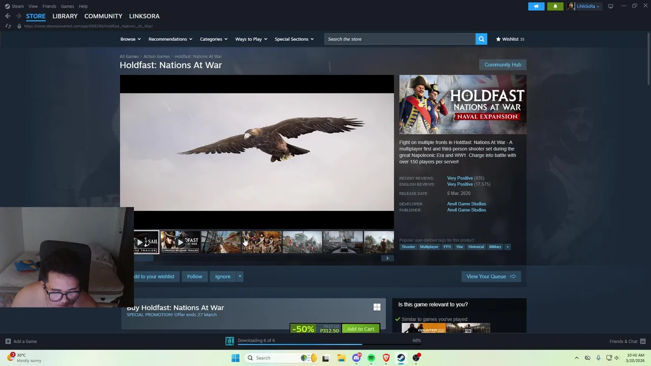This screenshot has width=651, height=366.
Task: Switch to the LIBRARY tab
Action: click(65, 16)
